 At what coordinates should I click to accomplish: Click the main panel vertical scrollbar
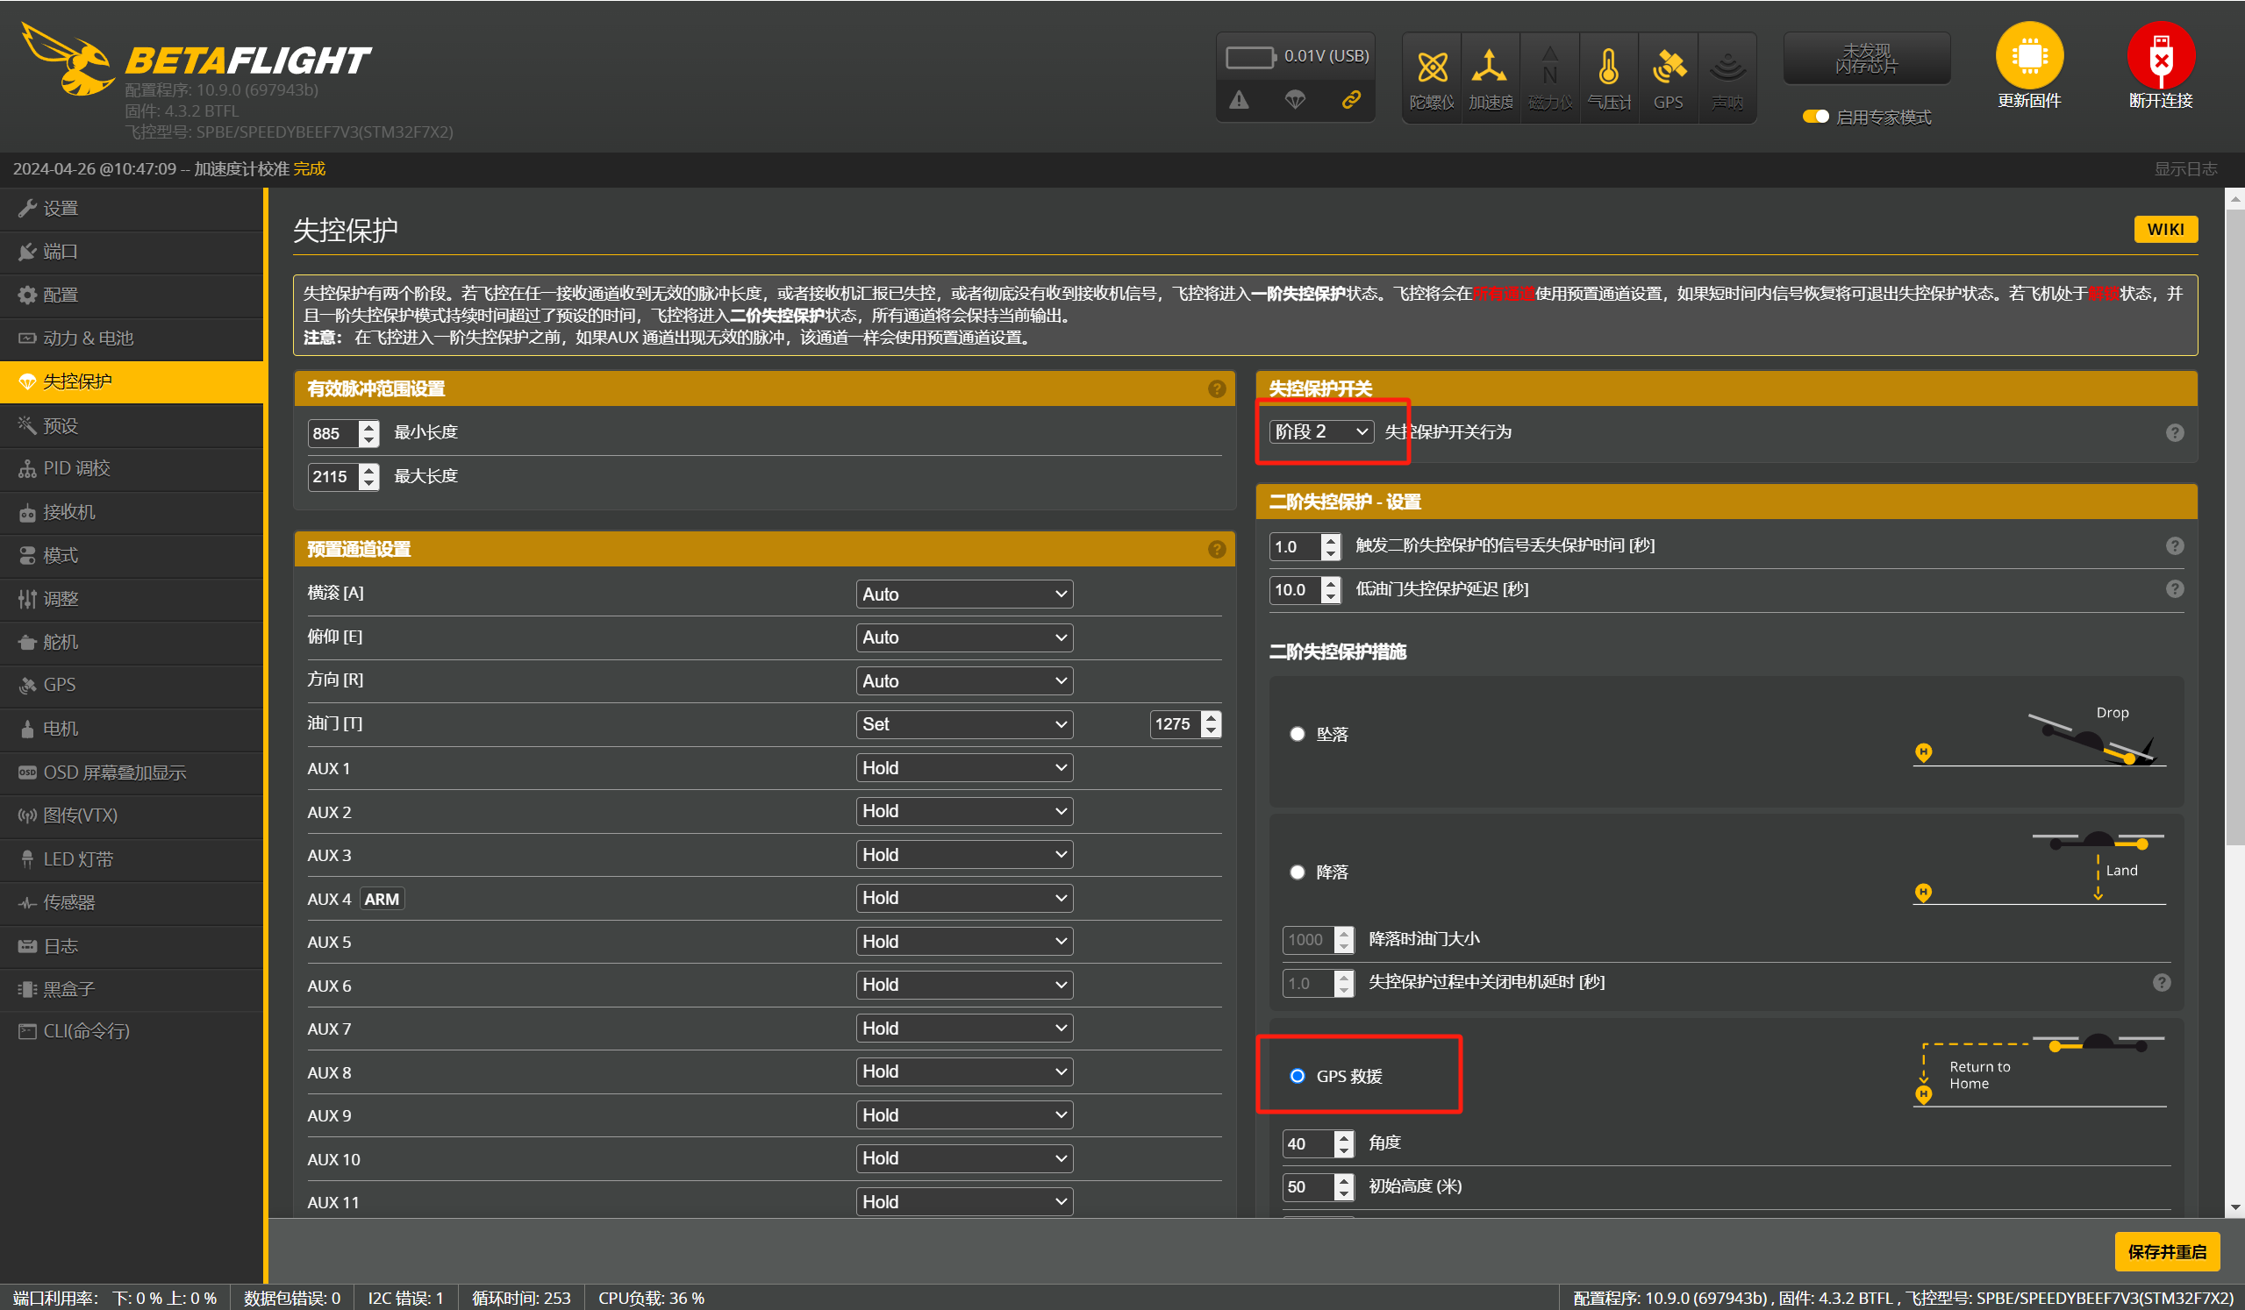coord(2234,528)
